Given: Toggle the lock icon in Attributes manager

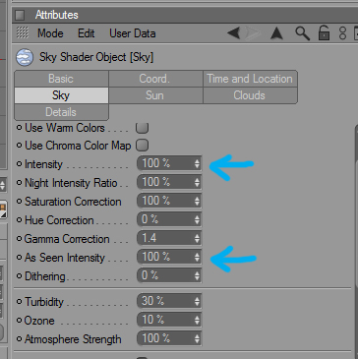Looking at the screenshot, I should click(x=324, y=33).
